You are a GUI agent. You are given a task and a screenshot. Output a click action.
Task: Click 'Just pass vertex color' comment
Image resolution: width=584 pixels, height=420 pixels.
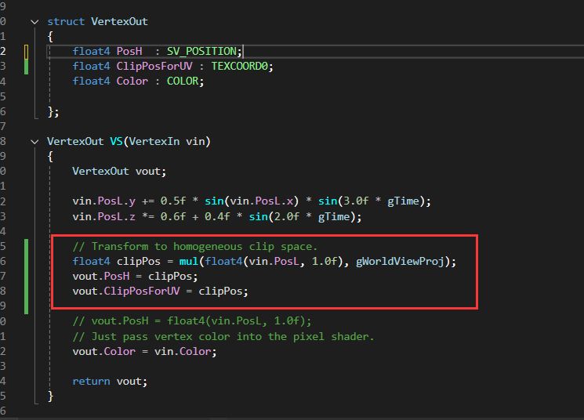click(x=223, y=337)
